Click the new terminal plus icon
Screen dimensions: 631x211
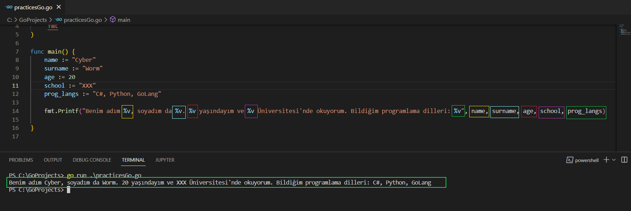[x=606, y=160]
